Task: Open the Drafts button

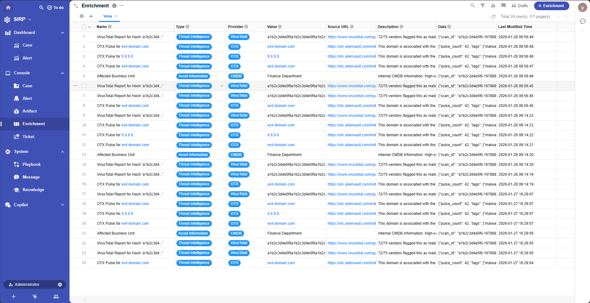Action: 520,6
